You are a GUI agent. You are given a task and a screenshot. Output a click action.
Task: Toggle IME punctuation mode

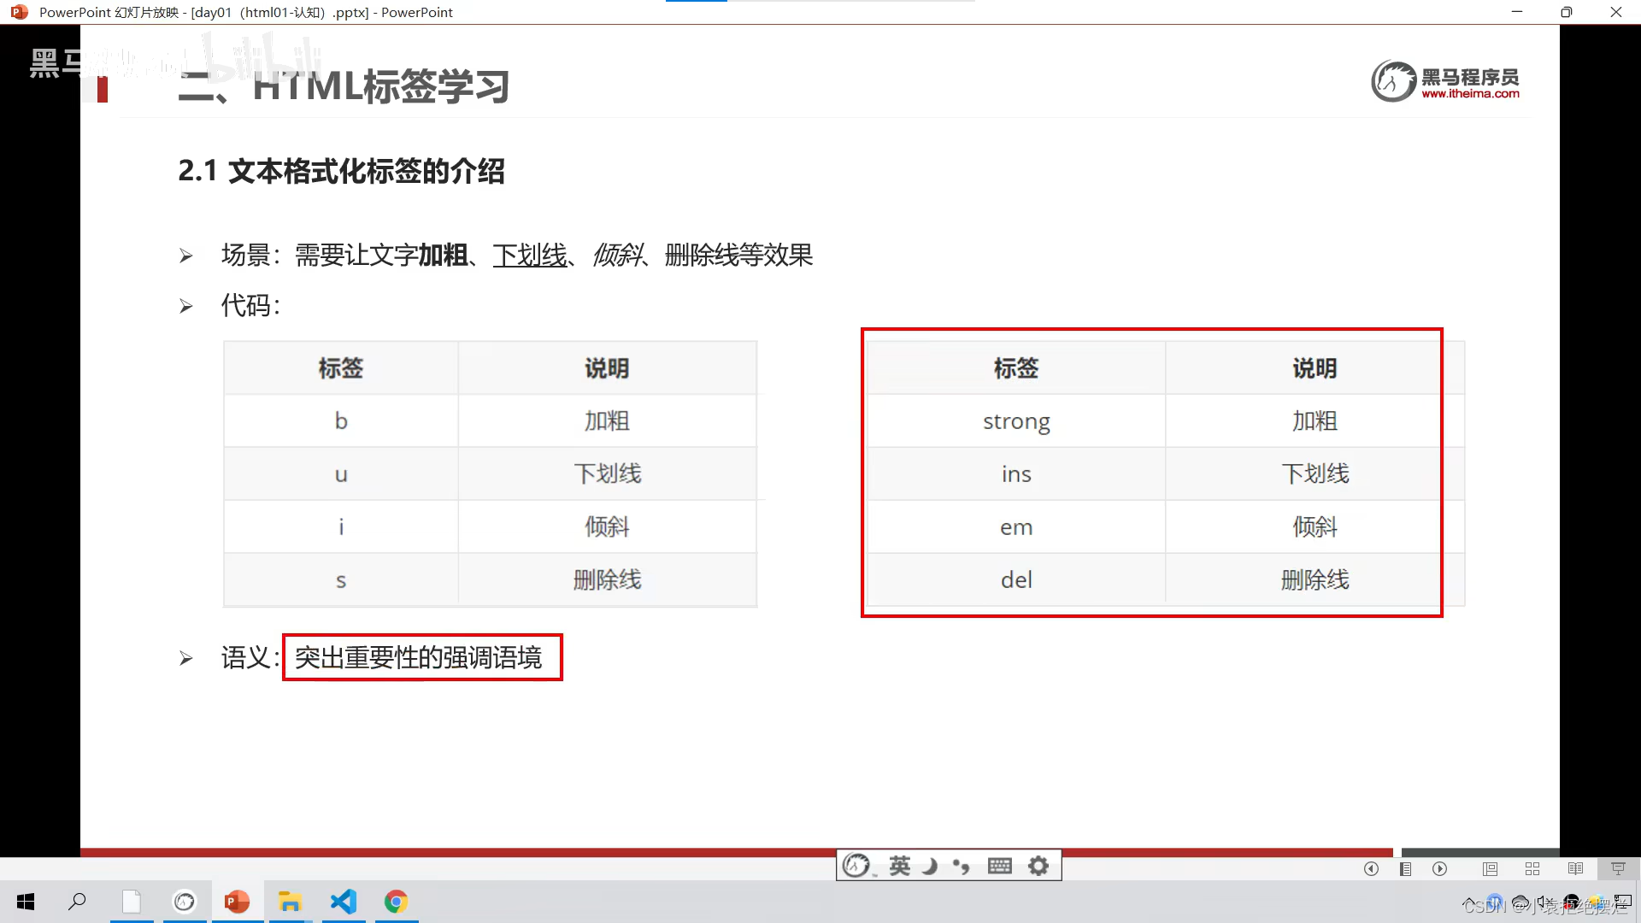[962, 867]
